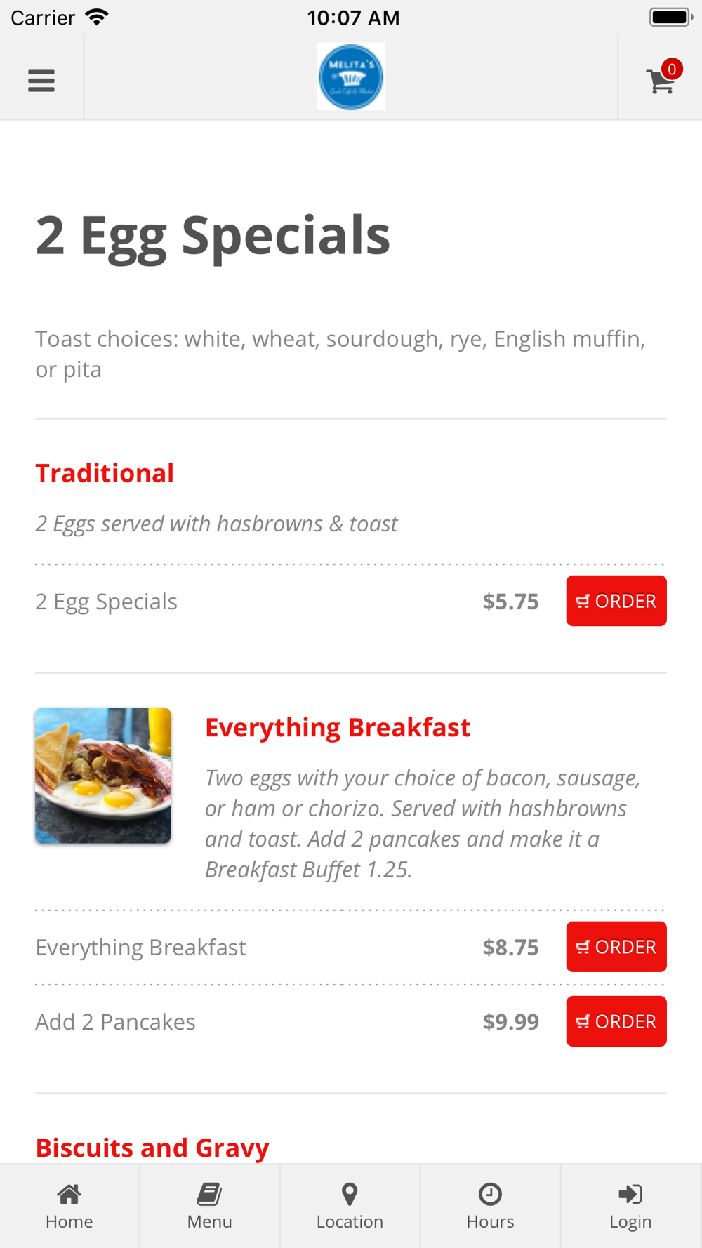Select the Everything Breakfast item row label
This screenshot has width=702, height=1248.
pyautogui.click(x=140, y=948)
